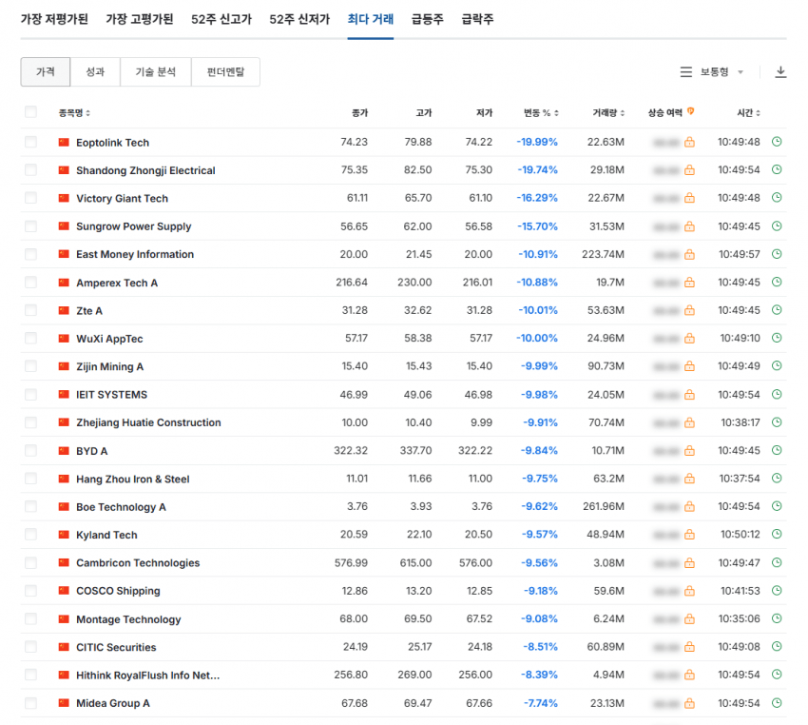This screenshot has height=725, width=808.
Task: Open the 급등주 tab
Action: click(x=427, y=20)
